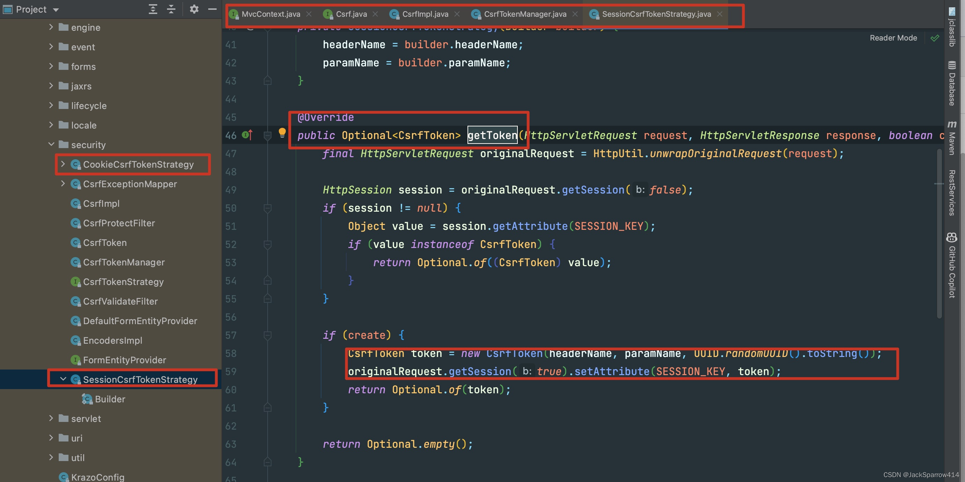Click the green inspection checkmark icon
The height and width of the screenshot is (482, 965).
pos(935,38)
